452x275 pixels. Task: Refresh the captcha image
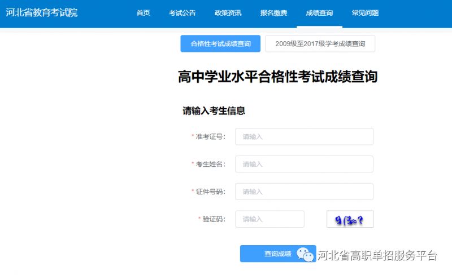350,219
